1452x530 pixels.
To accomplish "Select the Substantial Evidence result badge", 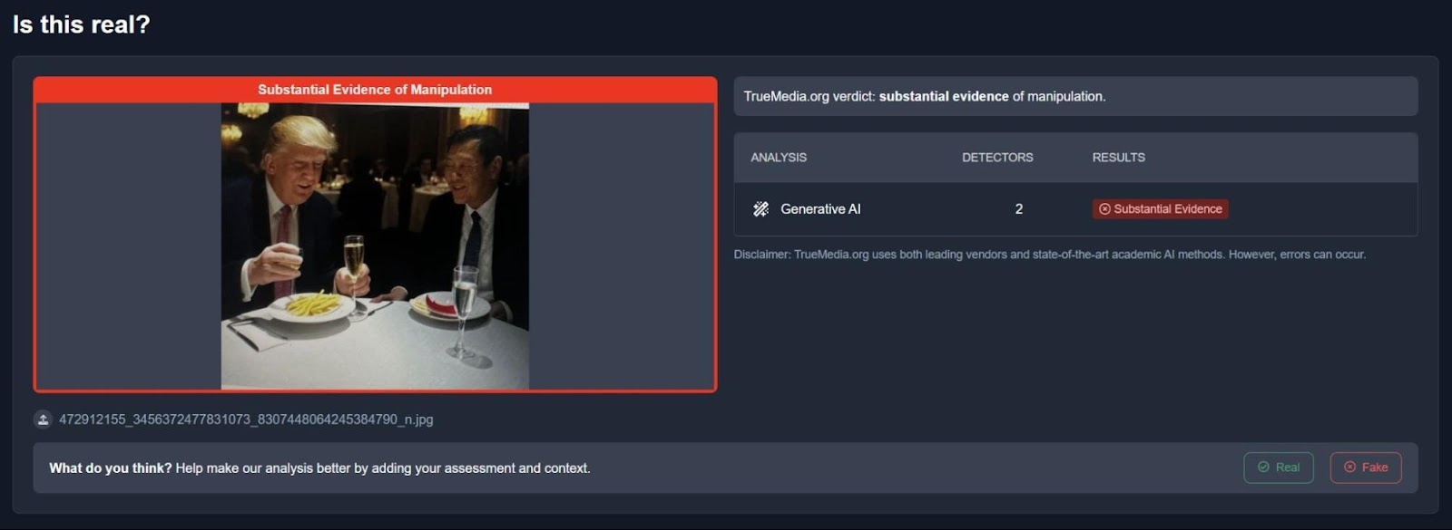I will [x=1160, y=209].
